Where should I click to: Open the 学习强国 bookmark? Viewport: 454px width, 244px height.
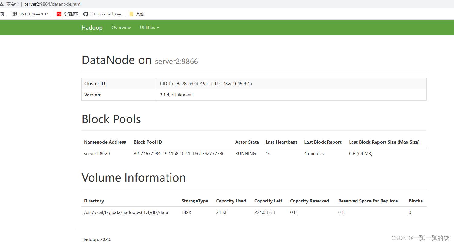pos(68,14)
